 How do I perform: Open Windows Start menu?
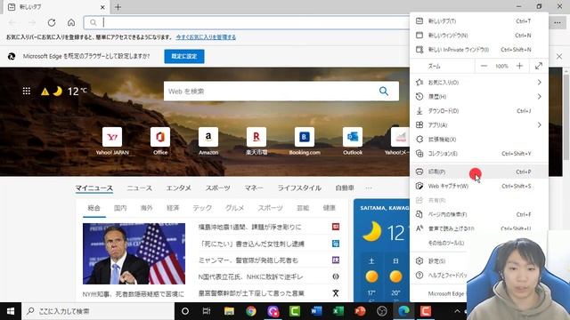click(11, 311)
